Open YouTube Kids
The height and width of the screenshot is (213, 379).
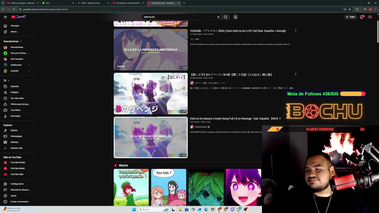pos(17,174)
